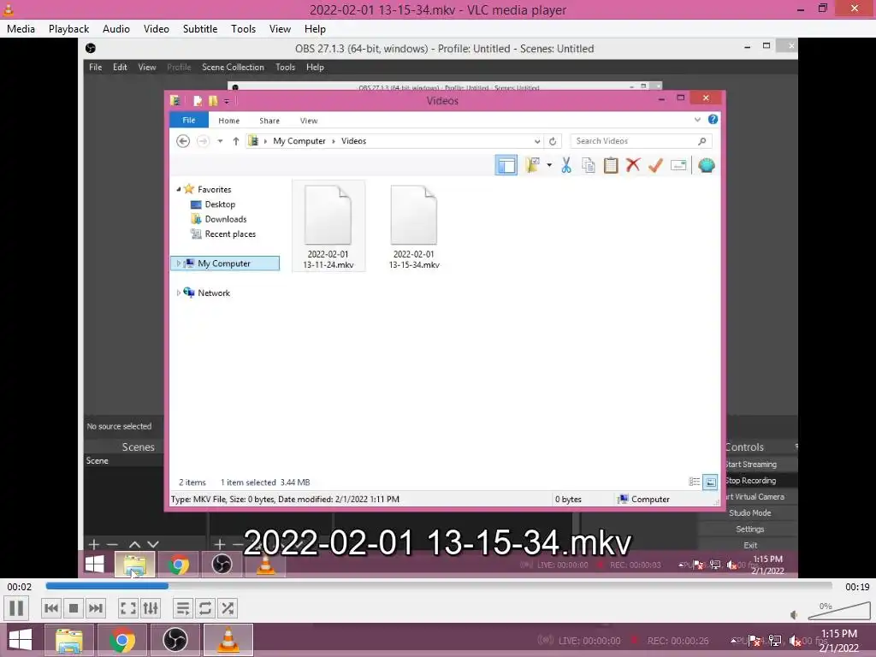Image resolution: width=876 pixels, height=657 pixels.
Task: Open the Home tab in the Videos window ribbon
Action: [229, 121]
